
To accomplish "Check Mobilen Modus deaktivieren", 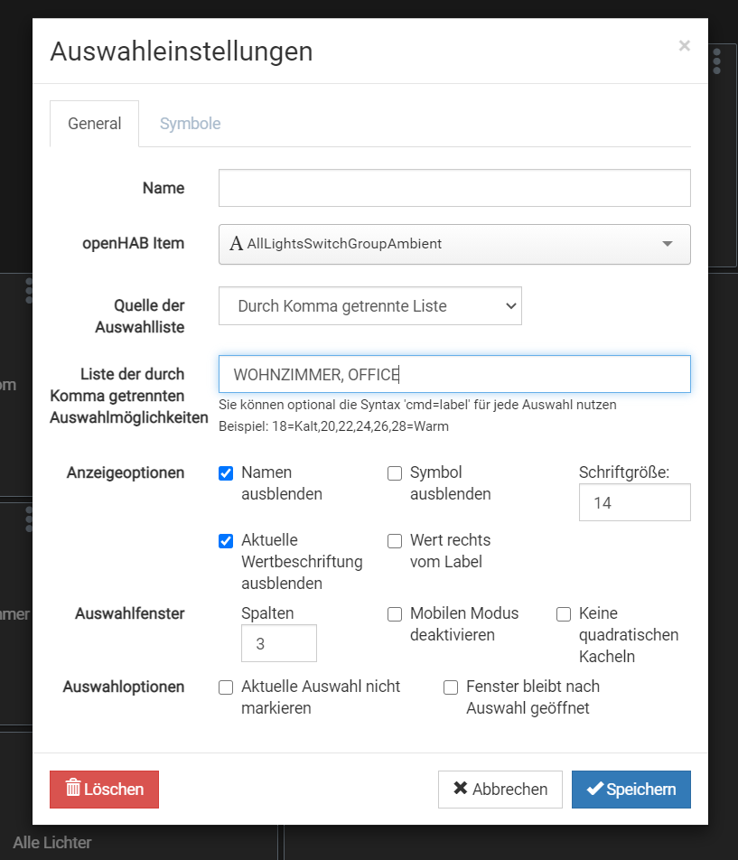I will 394,613.
